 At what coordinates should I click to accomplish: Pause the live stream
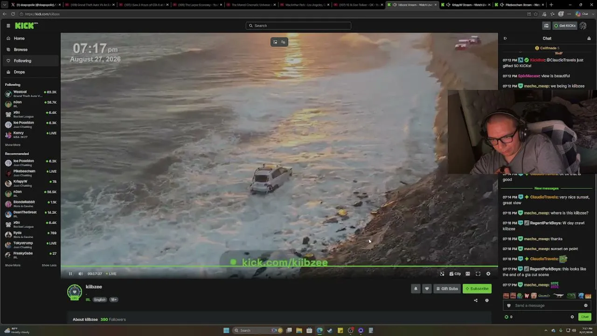pos(70,274)
